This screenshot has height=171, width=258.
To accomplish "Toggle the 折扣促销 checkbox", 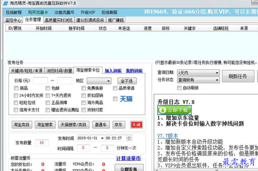I will [x=84, y=95].
